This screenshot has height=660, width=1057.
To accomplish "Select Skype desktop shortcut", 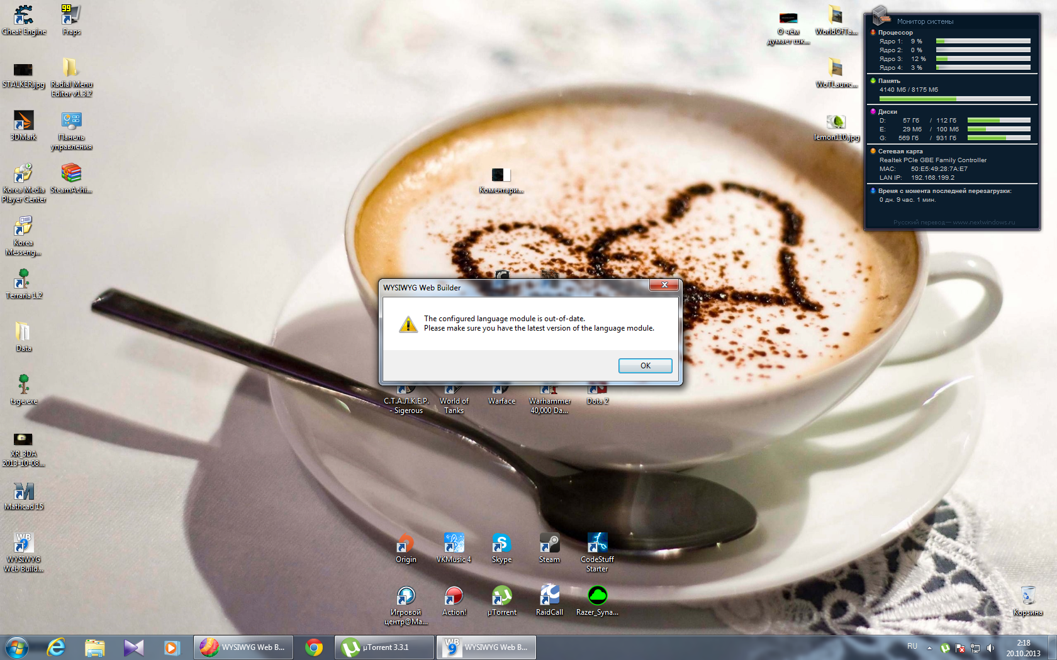I will click(x=501, y=548).
